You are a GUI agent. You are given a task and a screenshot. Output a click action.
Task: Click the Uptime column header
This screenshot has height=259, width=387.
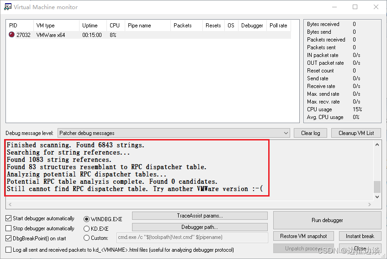tap(93, 26)
